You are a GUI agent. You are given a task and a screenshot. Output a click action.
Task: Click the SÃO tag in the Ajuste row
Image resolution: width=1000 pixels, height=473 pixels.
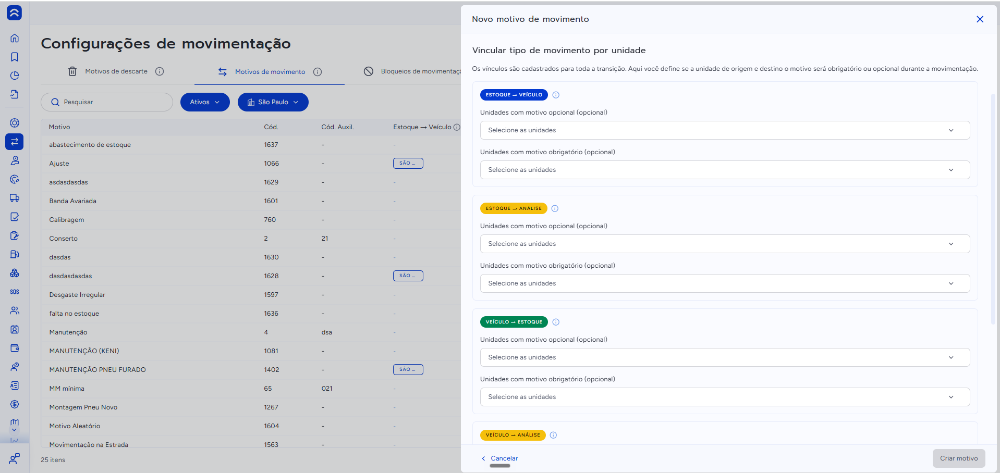(x=408, y=164)
